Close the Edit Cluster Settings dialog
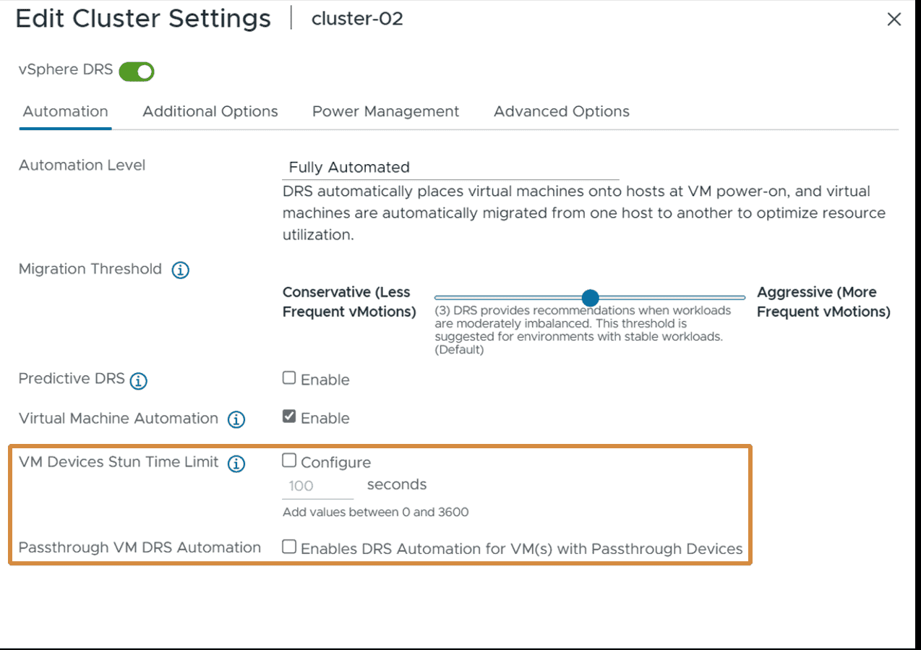921x650 pixels. coord(894,20)
